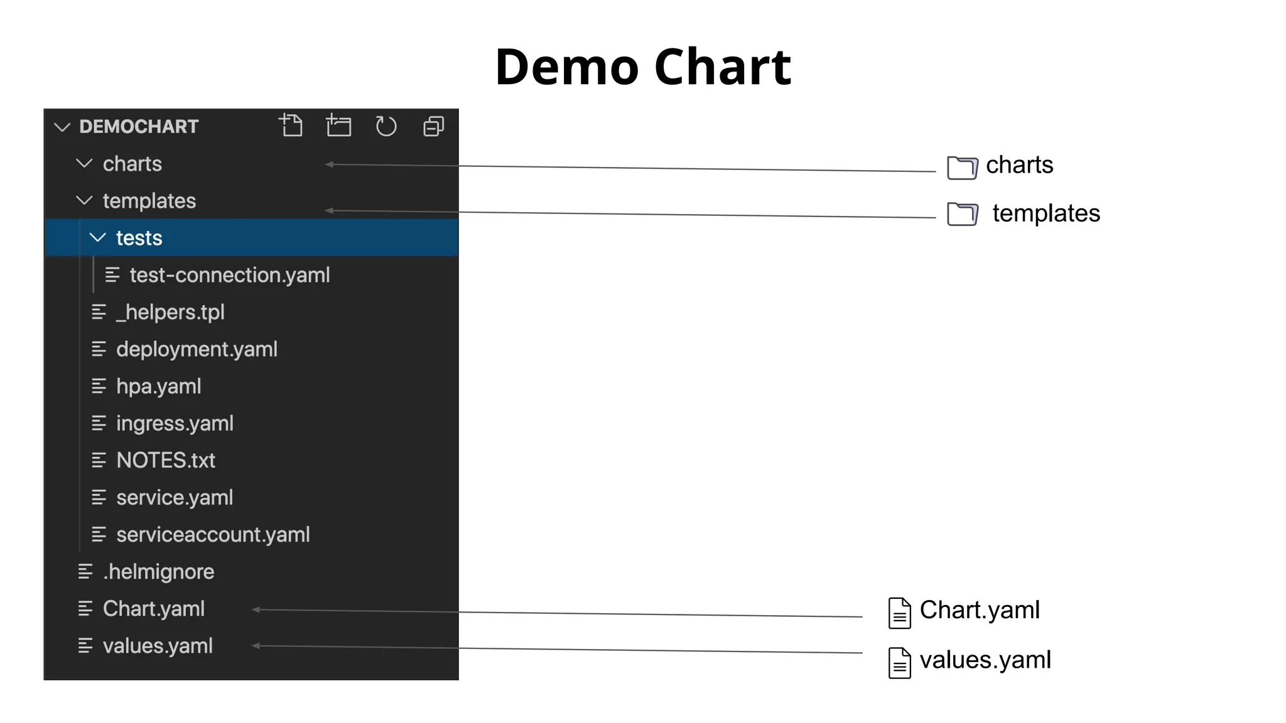Click the New File icon in explorer header

(291, 126)
